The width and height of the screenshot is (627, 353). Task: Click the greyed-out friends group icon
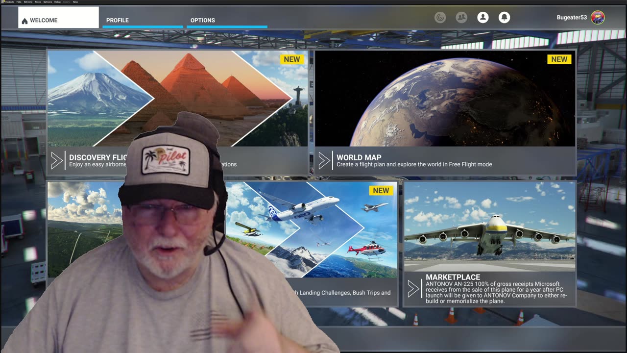[461, 18]
